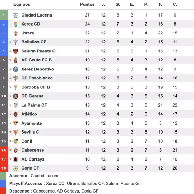This screenshot has width=194, height=194.
Task: Click the Coria CF yellow crest
Action: point(15,168)
